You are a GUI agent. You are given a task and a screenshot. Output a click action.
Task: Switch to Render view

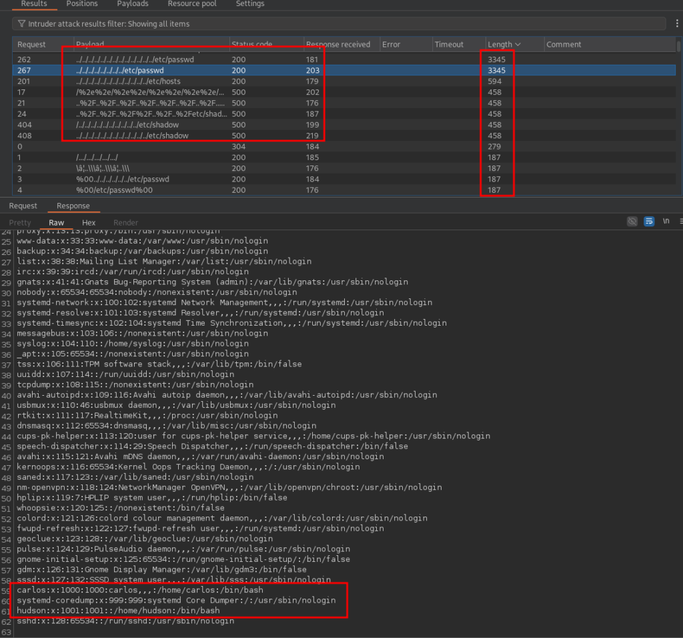click(x=125, y=222)
